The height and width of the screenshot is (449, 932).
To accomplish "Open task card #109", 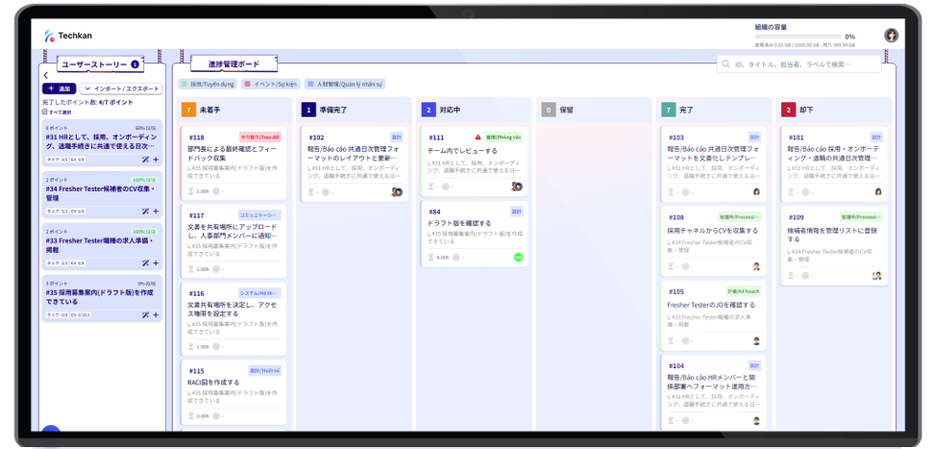I will point(834,245).
